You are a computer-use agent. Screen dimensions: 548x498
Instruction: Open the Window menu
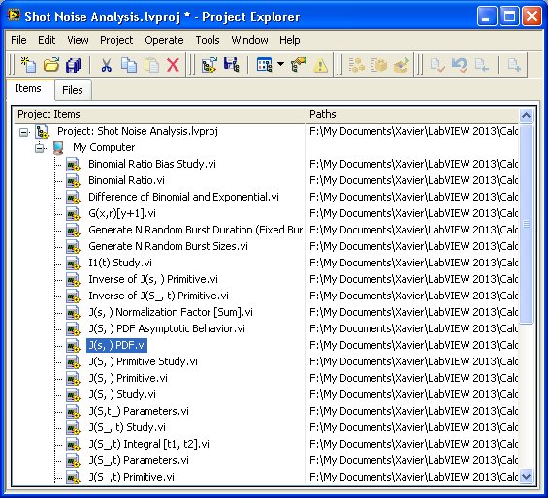[x=249, y=40]
